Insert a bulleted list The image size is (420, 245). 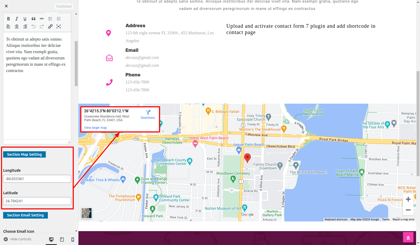click(50, 19)
